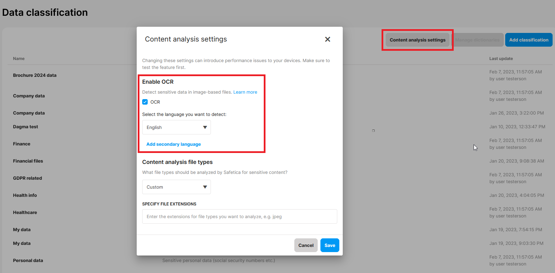Open the Financial files classification
555x273 pixels.
pos(28,161)
